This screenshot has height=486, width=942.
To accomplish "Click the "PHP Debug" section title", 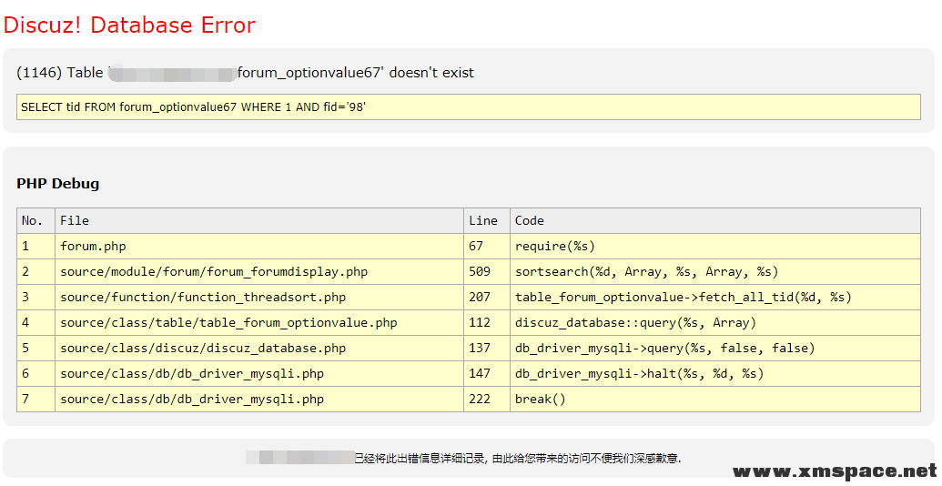I will pos(57,183).
